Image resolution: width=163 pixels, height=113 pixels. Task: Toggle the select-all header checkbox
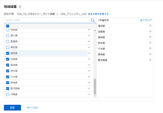(x=8, y=26)
